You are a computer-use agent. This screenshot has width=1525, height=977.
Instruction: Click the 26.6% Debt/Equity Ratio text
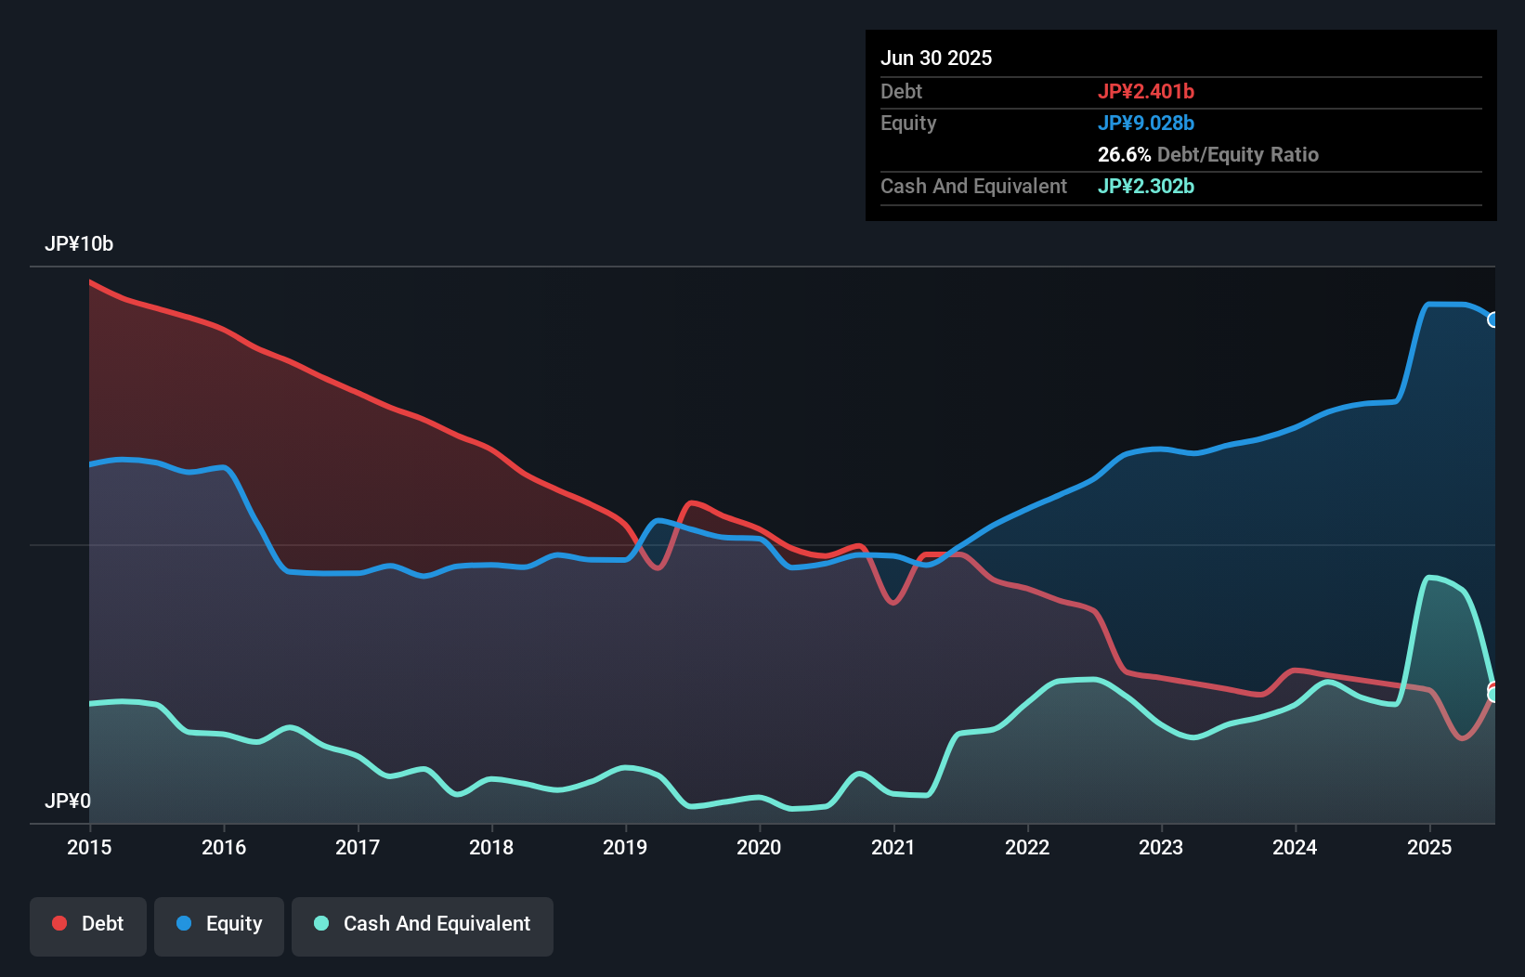1208,154
